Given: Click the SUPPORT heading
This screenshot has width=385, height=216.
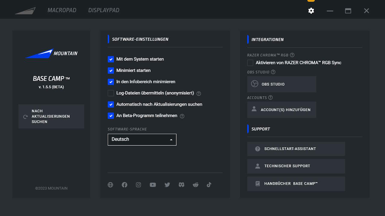Looking at the screenshot, I should (x=261, y=129).
